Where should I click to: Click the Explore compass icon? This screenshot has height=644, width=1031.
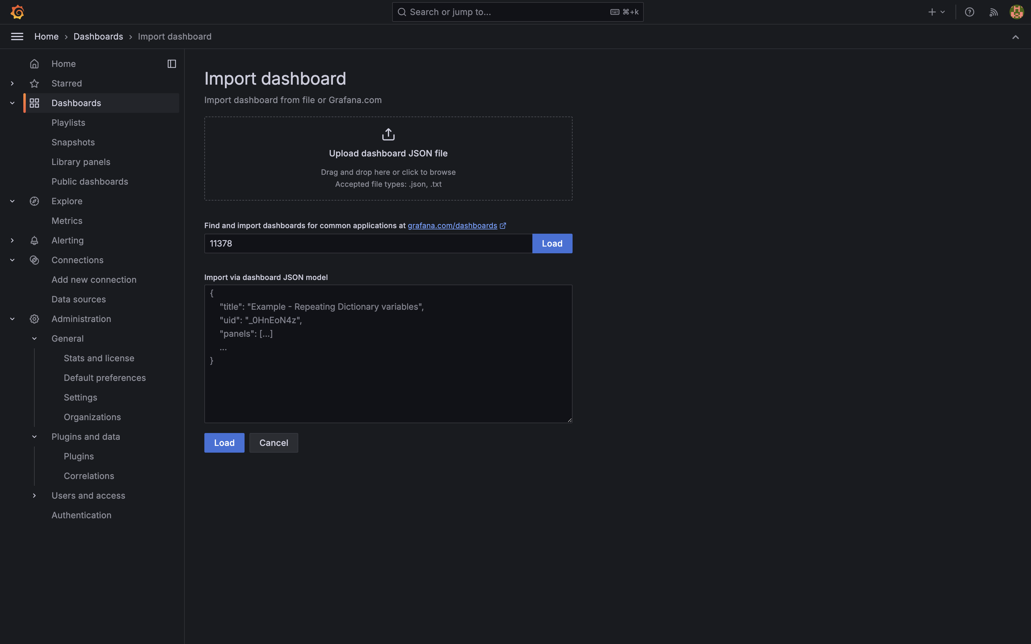click(x=34, y=201)
